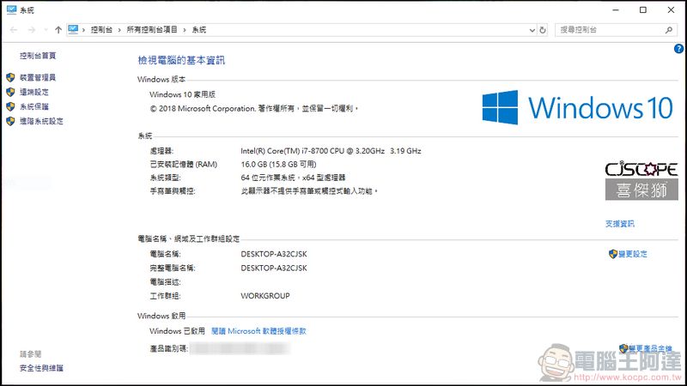Click shield icon next to 變更設定
Image resolution: width=687 pixels, height=386 pixels.
pos(613,254)
